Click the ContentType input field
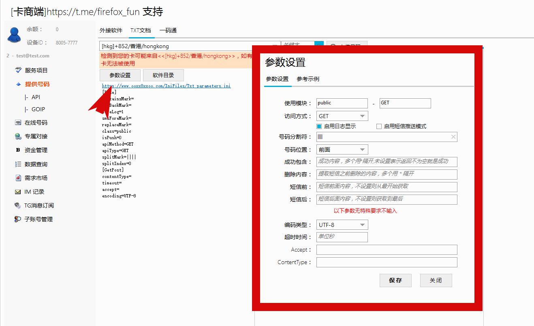This screenshot has width=534, height=326. [x=387, y=262]
